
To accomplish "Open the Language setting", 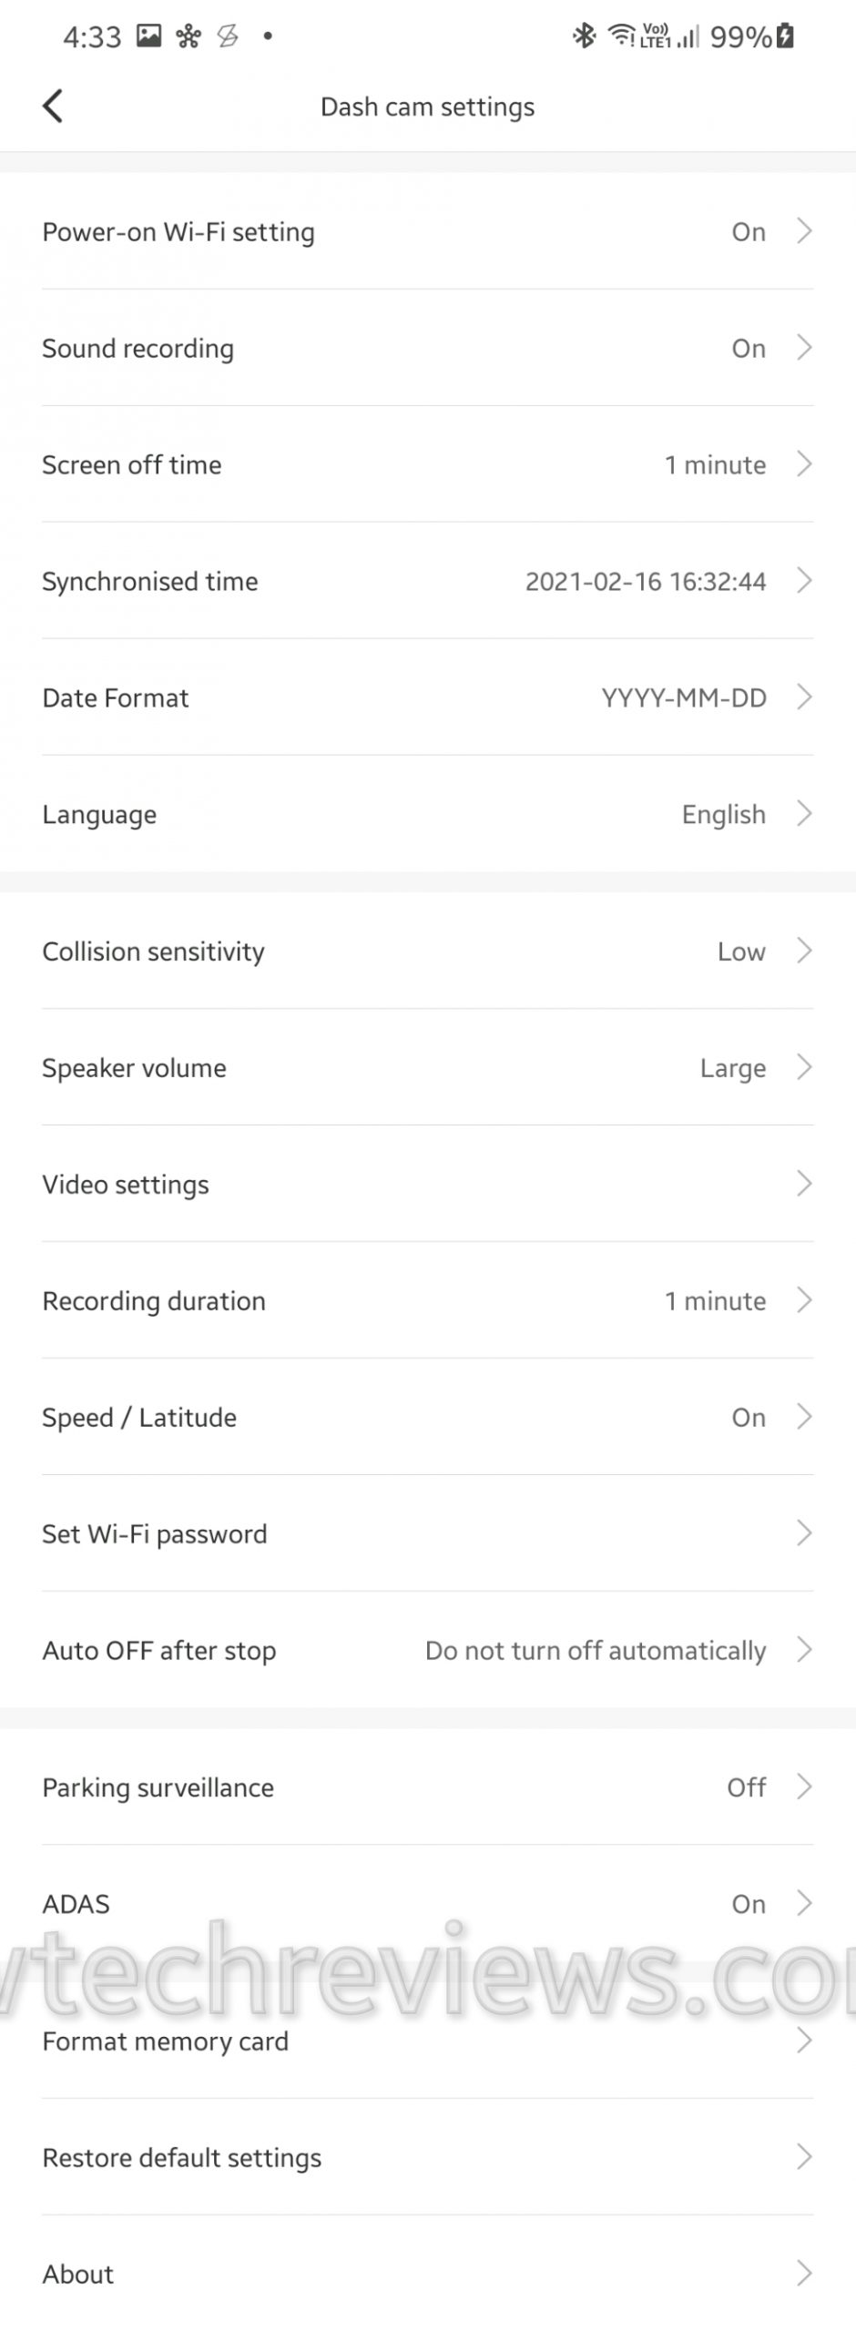I will [x=428, y=815].
